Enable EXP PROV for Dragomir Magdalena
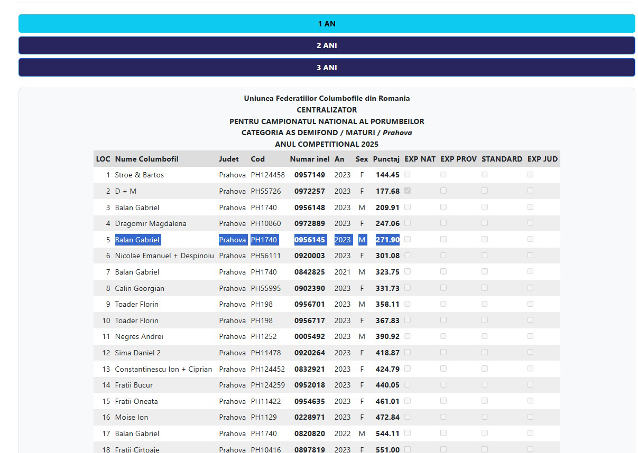 pyautogui.click(x=443, y=223)
